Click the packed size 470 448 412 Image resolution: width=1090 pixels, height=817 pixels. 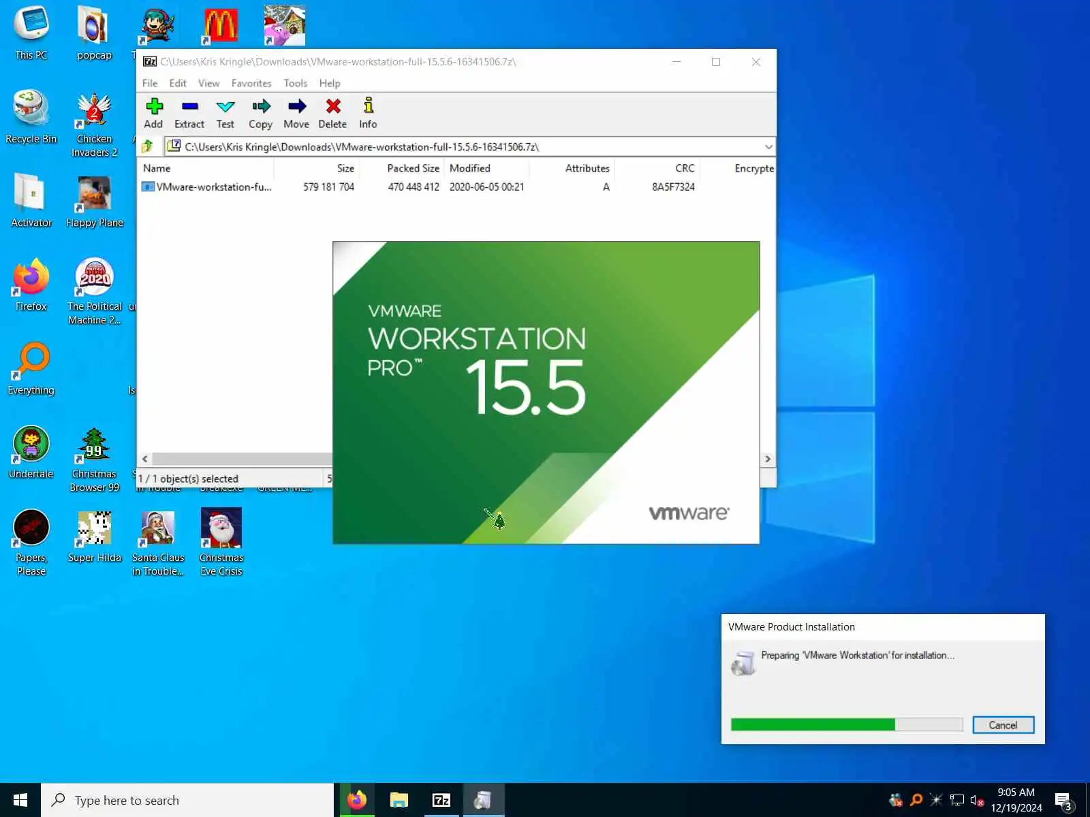[414, 187]
